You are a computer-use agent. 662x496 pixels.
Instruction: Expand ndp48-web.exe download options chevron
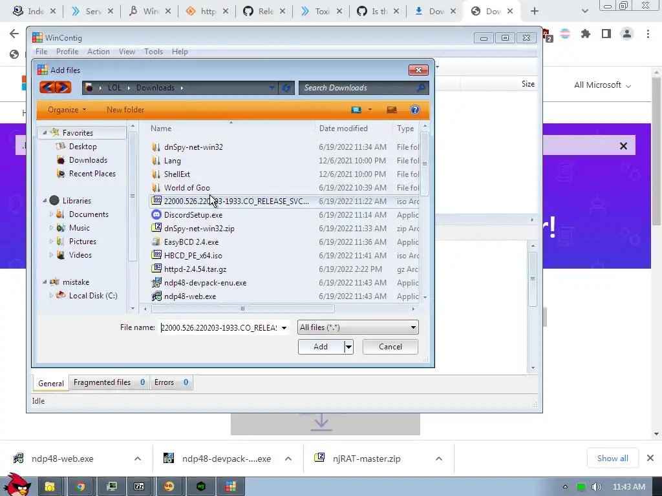[138, 459]
